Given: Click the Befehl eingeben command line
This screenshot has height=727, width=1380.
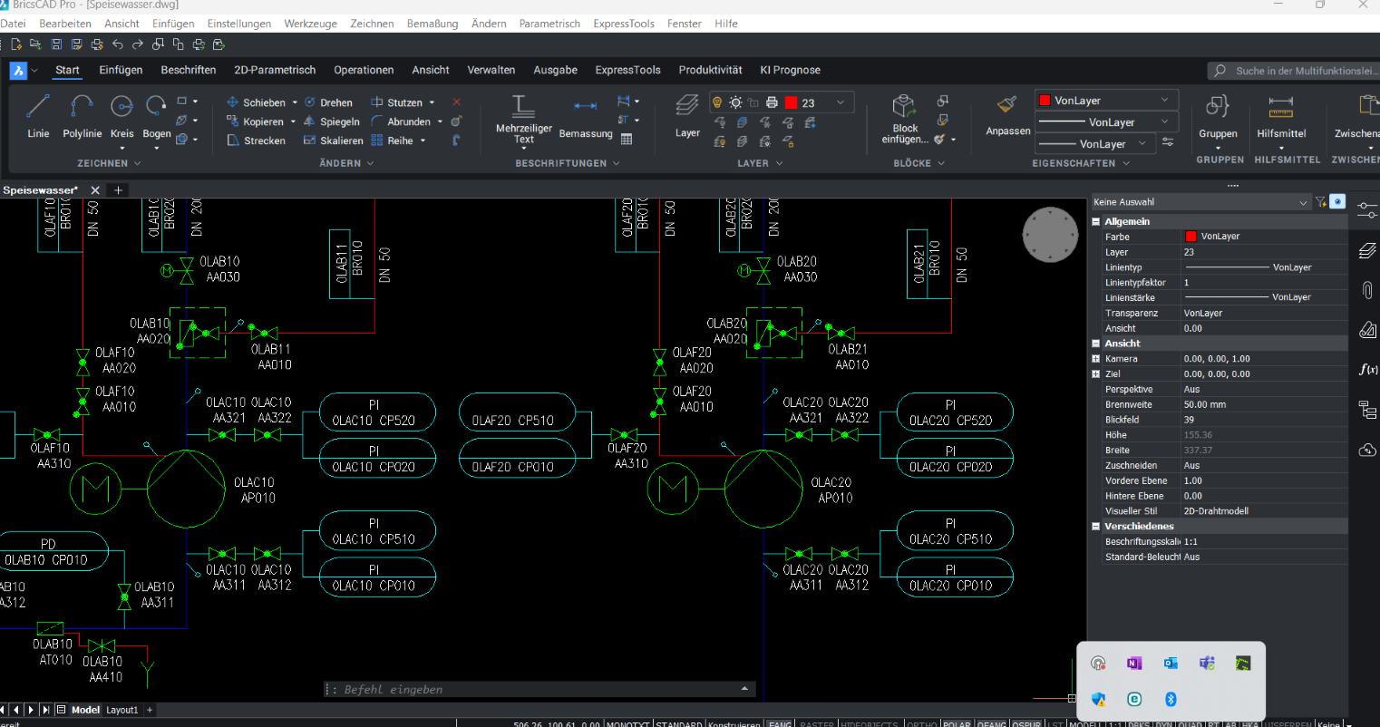Looking at the screenshot, I should click(x=539, y=690).
